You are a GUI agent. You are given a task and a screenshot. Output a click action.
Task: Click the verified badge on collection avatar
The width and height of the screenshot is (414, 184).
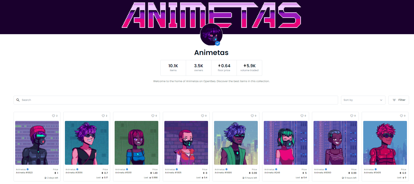click(217, 43)
